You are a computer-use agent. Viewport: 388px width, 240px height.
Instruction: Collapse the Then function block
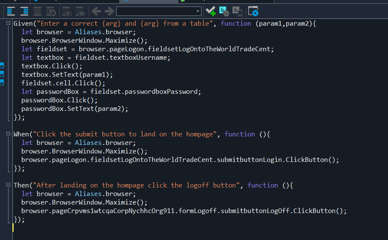coord(8,185)
